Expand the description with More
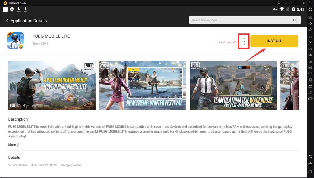Screen dimensions: 314x178 13,145
